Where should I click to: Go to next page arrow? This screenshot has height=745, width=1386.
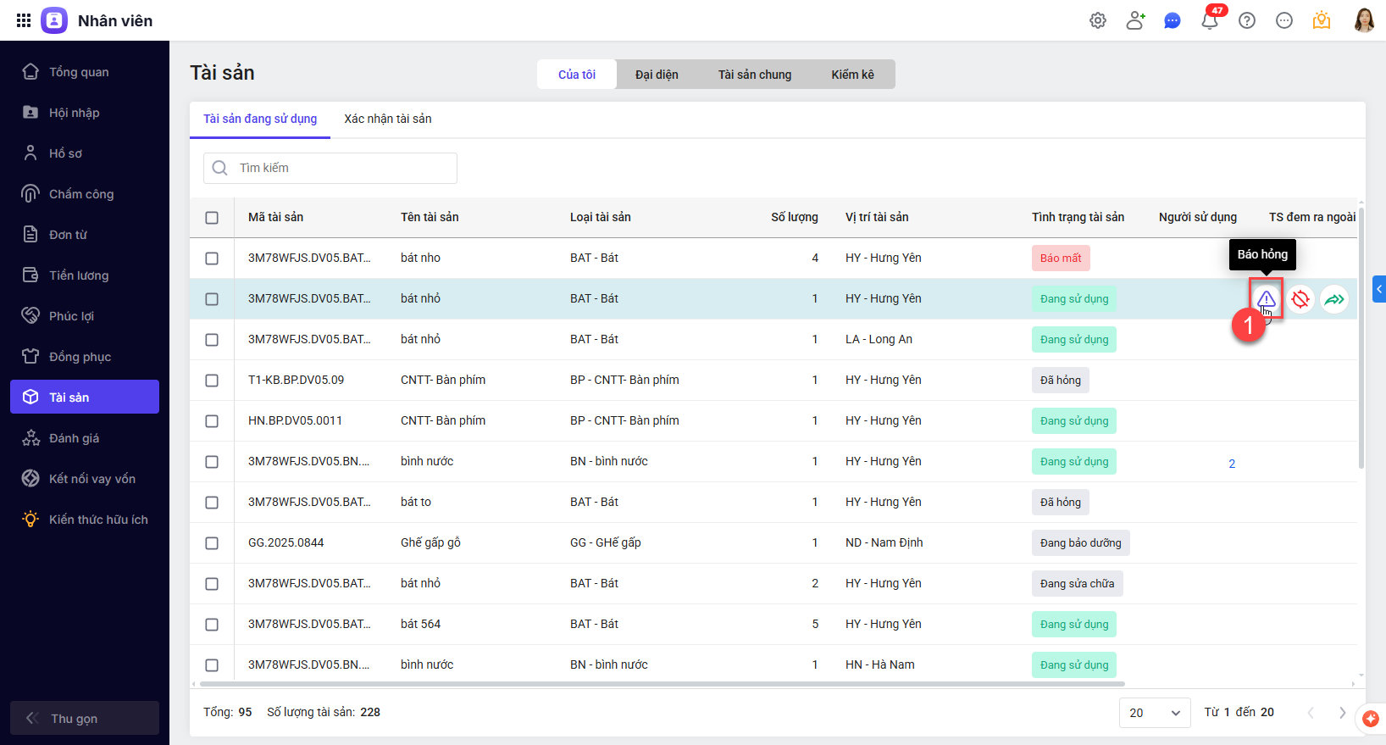click(1342, 713)
